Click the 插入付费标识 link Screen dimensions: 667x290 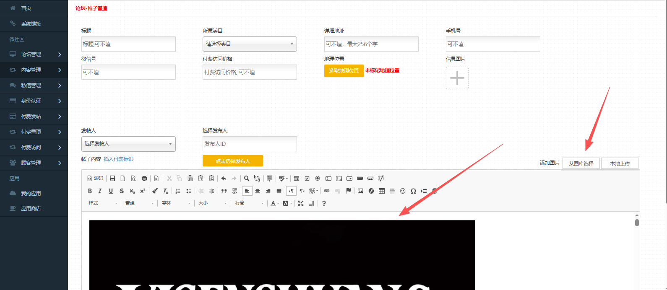118,159
